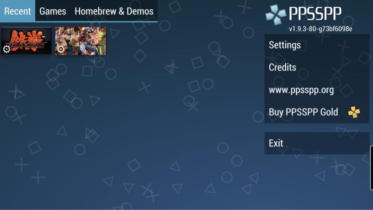Visit the www.ppsspp.org link
Screen dimensions: 373x210
tap(317, 90)
